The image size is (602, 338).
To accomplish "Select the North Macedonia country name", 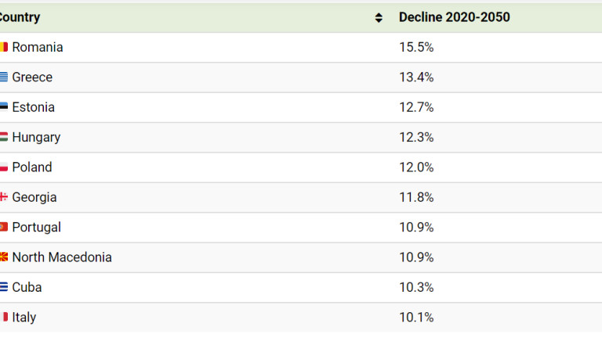I will 62,257.
